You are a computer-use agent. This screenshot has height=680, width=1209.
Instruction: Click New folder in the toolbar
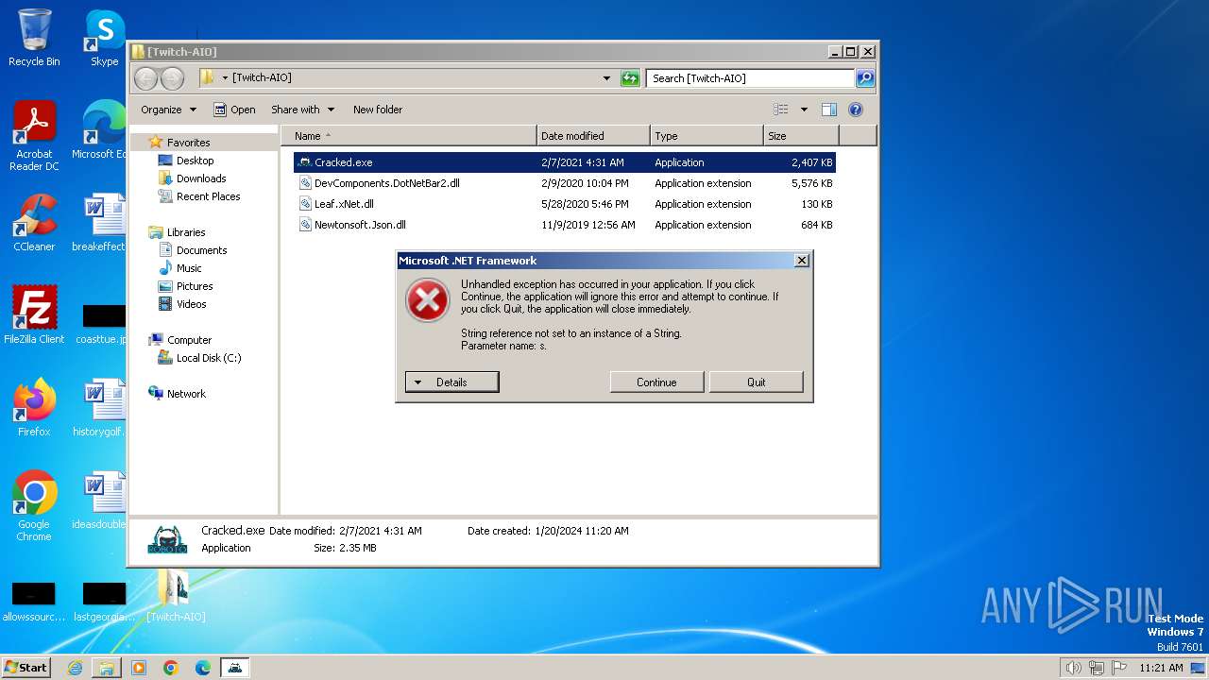pos(378,110)
